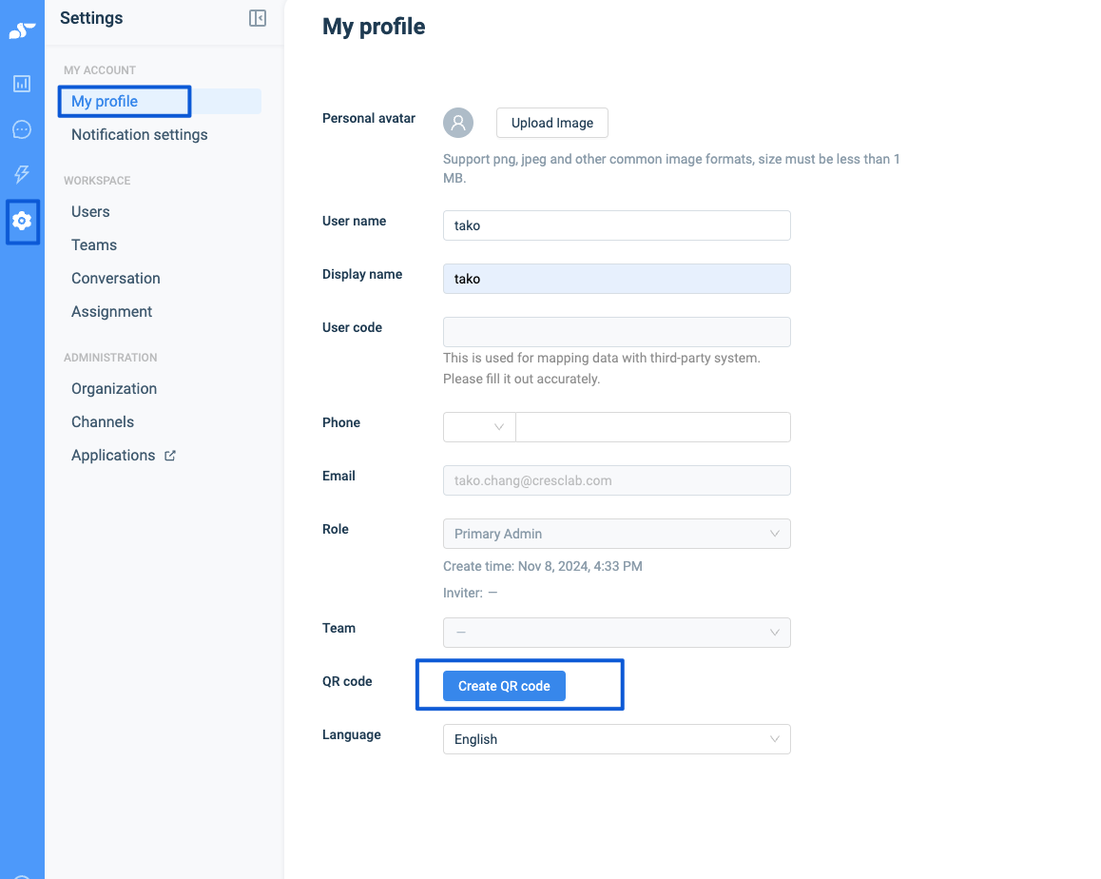Open the lightning bolt automation icon
The image size is (1101, 879).
coord(22,174)
